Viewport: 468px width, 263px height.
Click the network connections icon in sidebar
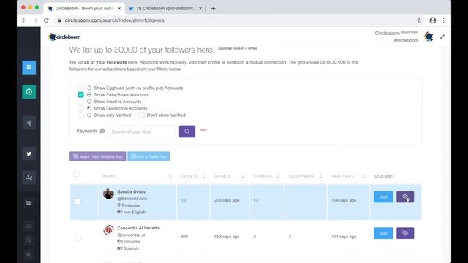(x=29, y=178)
